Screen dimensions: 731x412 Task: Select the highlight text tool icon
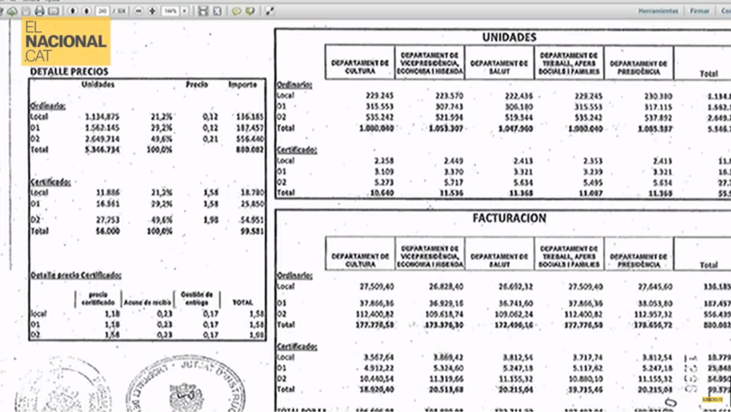pyautogui.click(x=250, y=11)
